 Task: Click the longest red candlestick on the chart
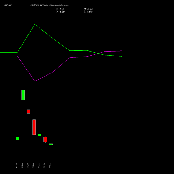click(x=34, y=127)
